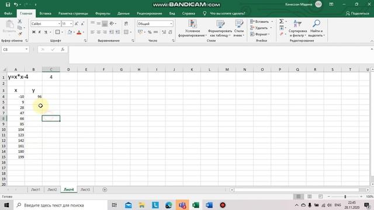This screenshot has width=374, height=210.
Task: Click the Copy icon in the clipboard group
Action: [x=20, y=27]
